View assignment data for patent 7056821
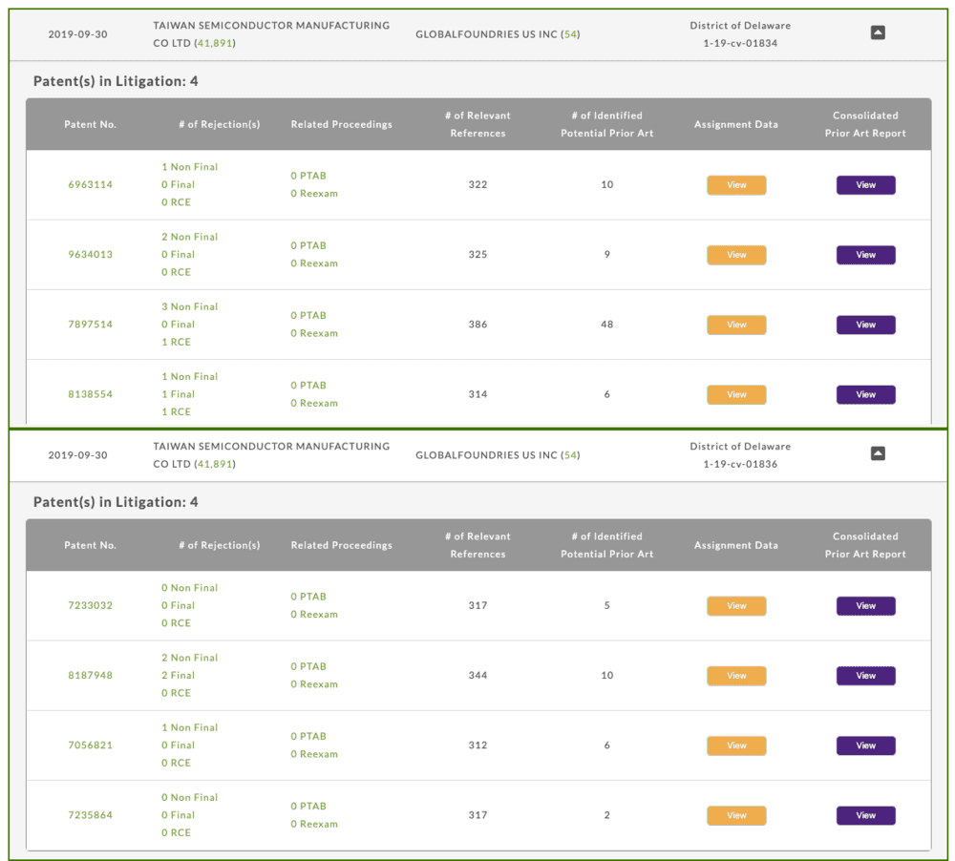The image size is (955, 861). click(x=736, y=745)
